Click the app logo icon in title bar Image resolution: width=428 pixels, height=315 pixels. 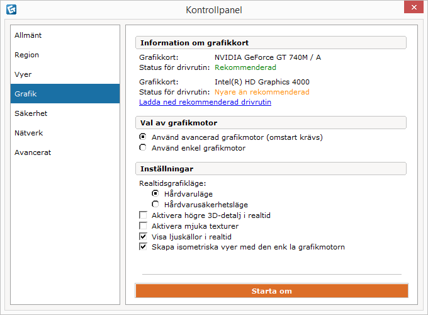(11, 9)
